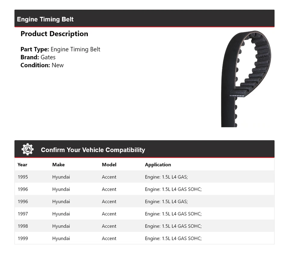
Task: Click the Part Type: Engine Timing Belt line
Action: (60, 49)
